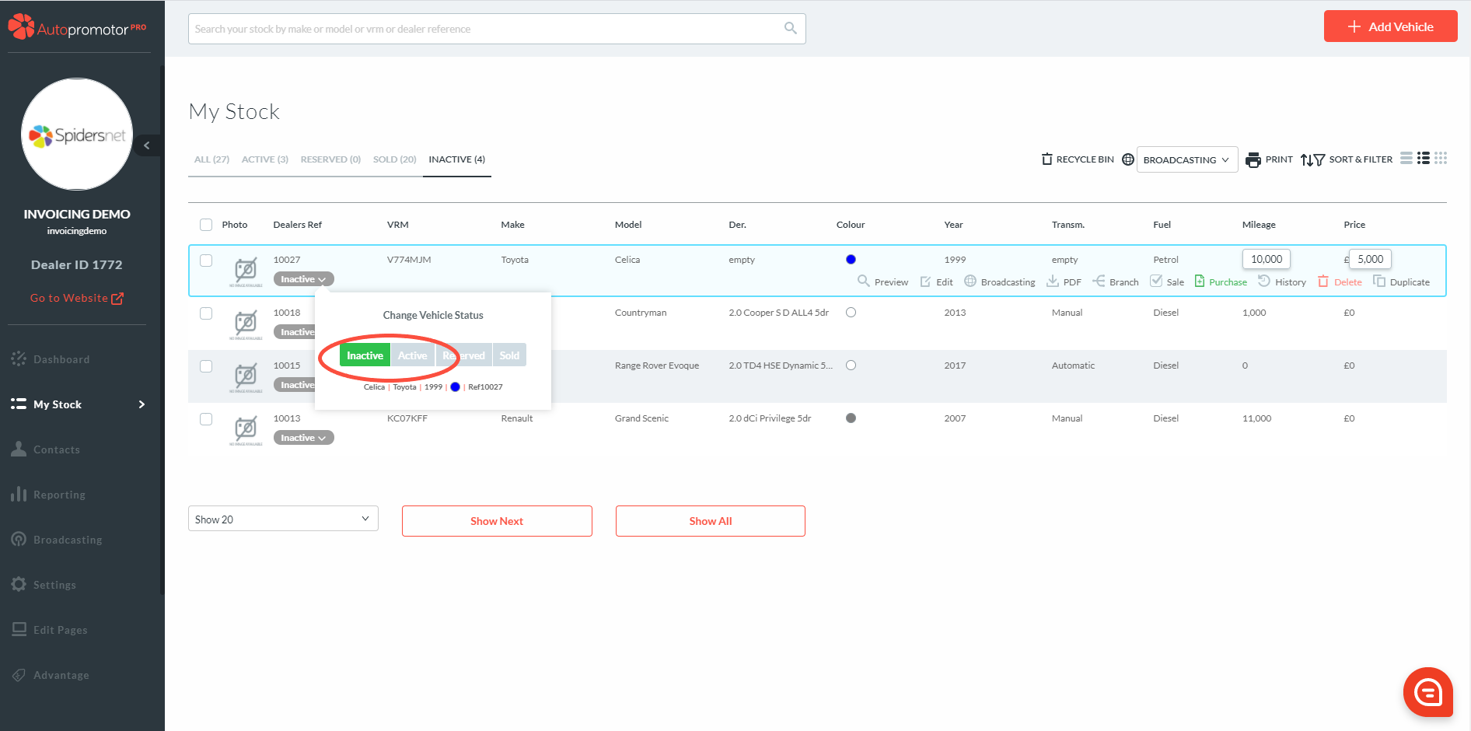Expand the Show 20 page size dropdown
This screenshot has height=731, width=1471.
pos(283,519)
